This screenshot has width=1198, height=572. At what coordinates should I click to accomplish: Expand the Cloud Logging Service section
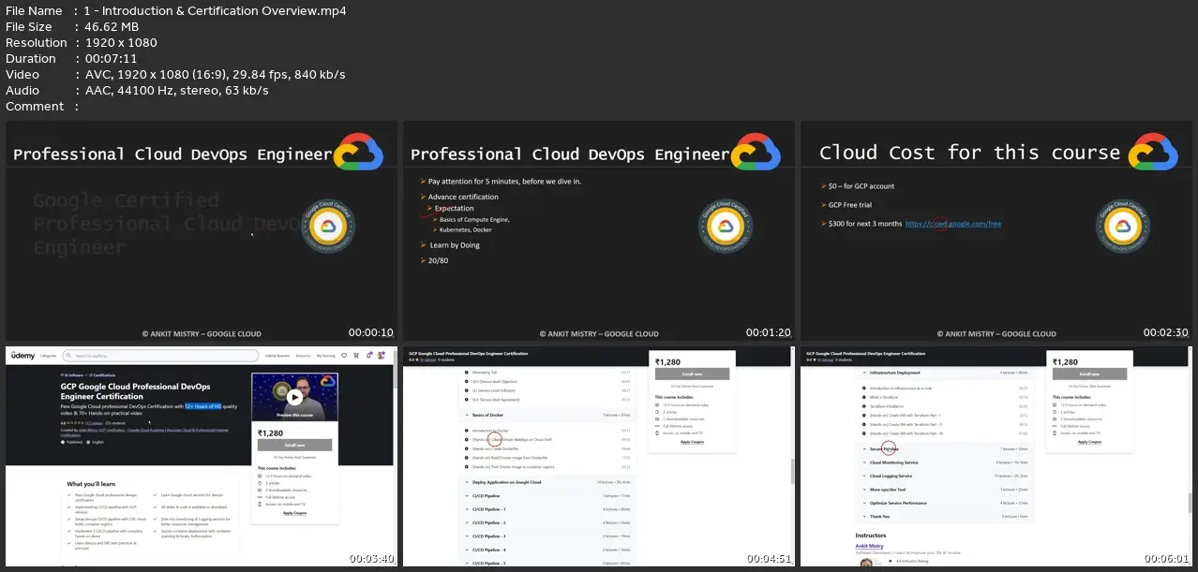[x=945, y=476]
